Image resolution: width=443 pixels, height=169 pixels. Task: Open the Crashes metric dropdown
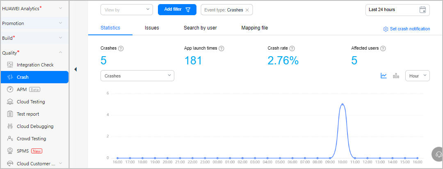pos(137,76)
